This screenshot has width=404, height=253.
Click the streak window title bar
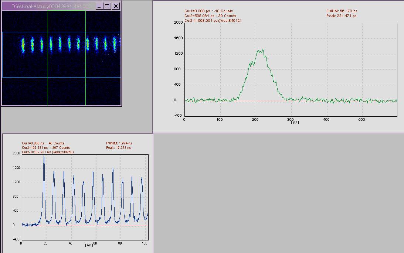coord(48,6)
